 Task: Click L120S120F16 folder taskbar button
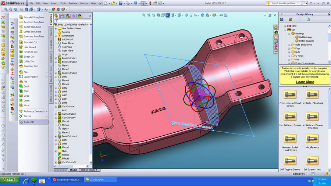100,180
